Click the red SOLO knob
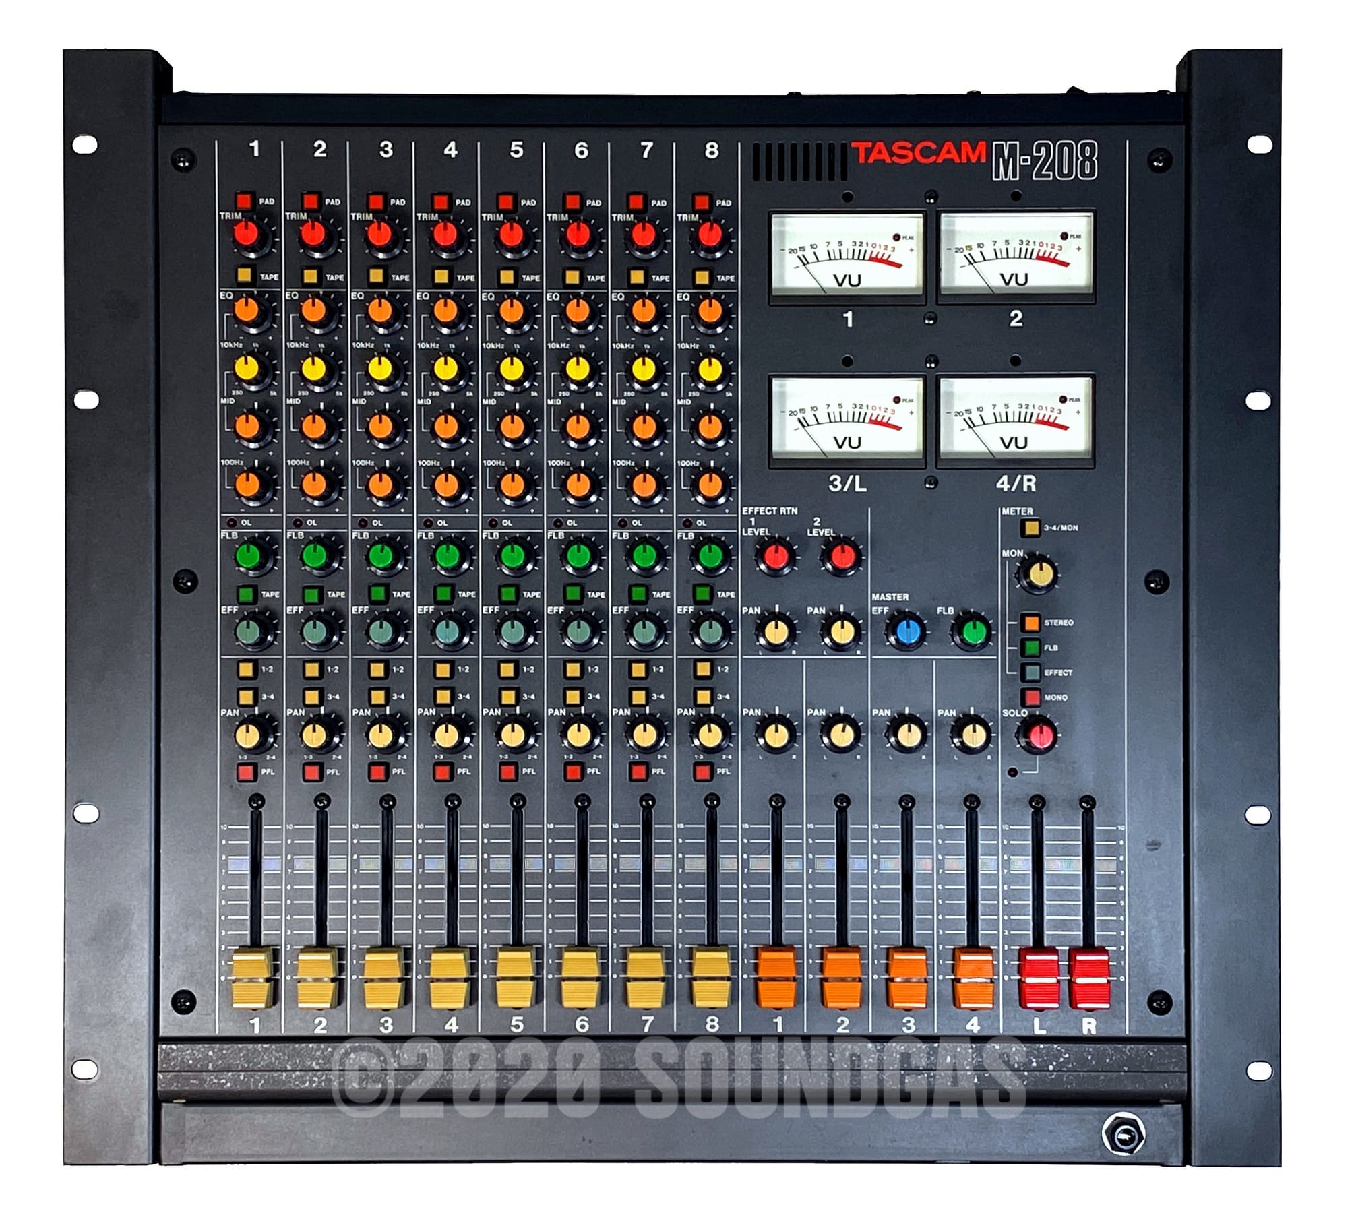This screenshot has width=1354, height=1213. (1039, 735)
